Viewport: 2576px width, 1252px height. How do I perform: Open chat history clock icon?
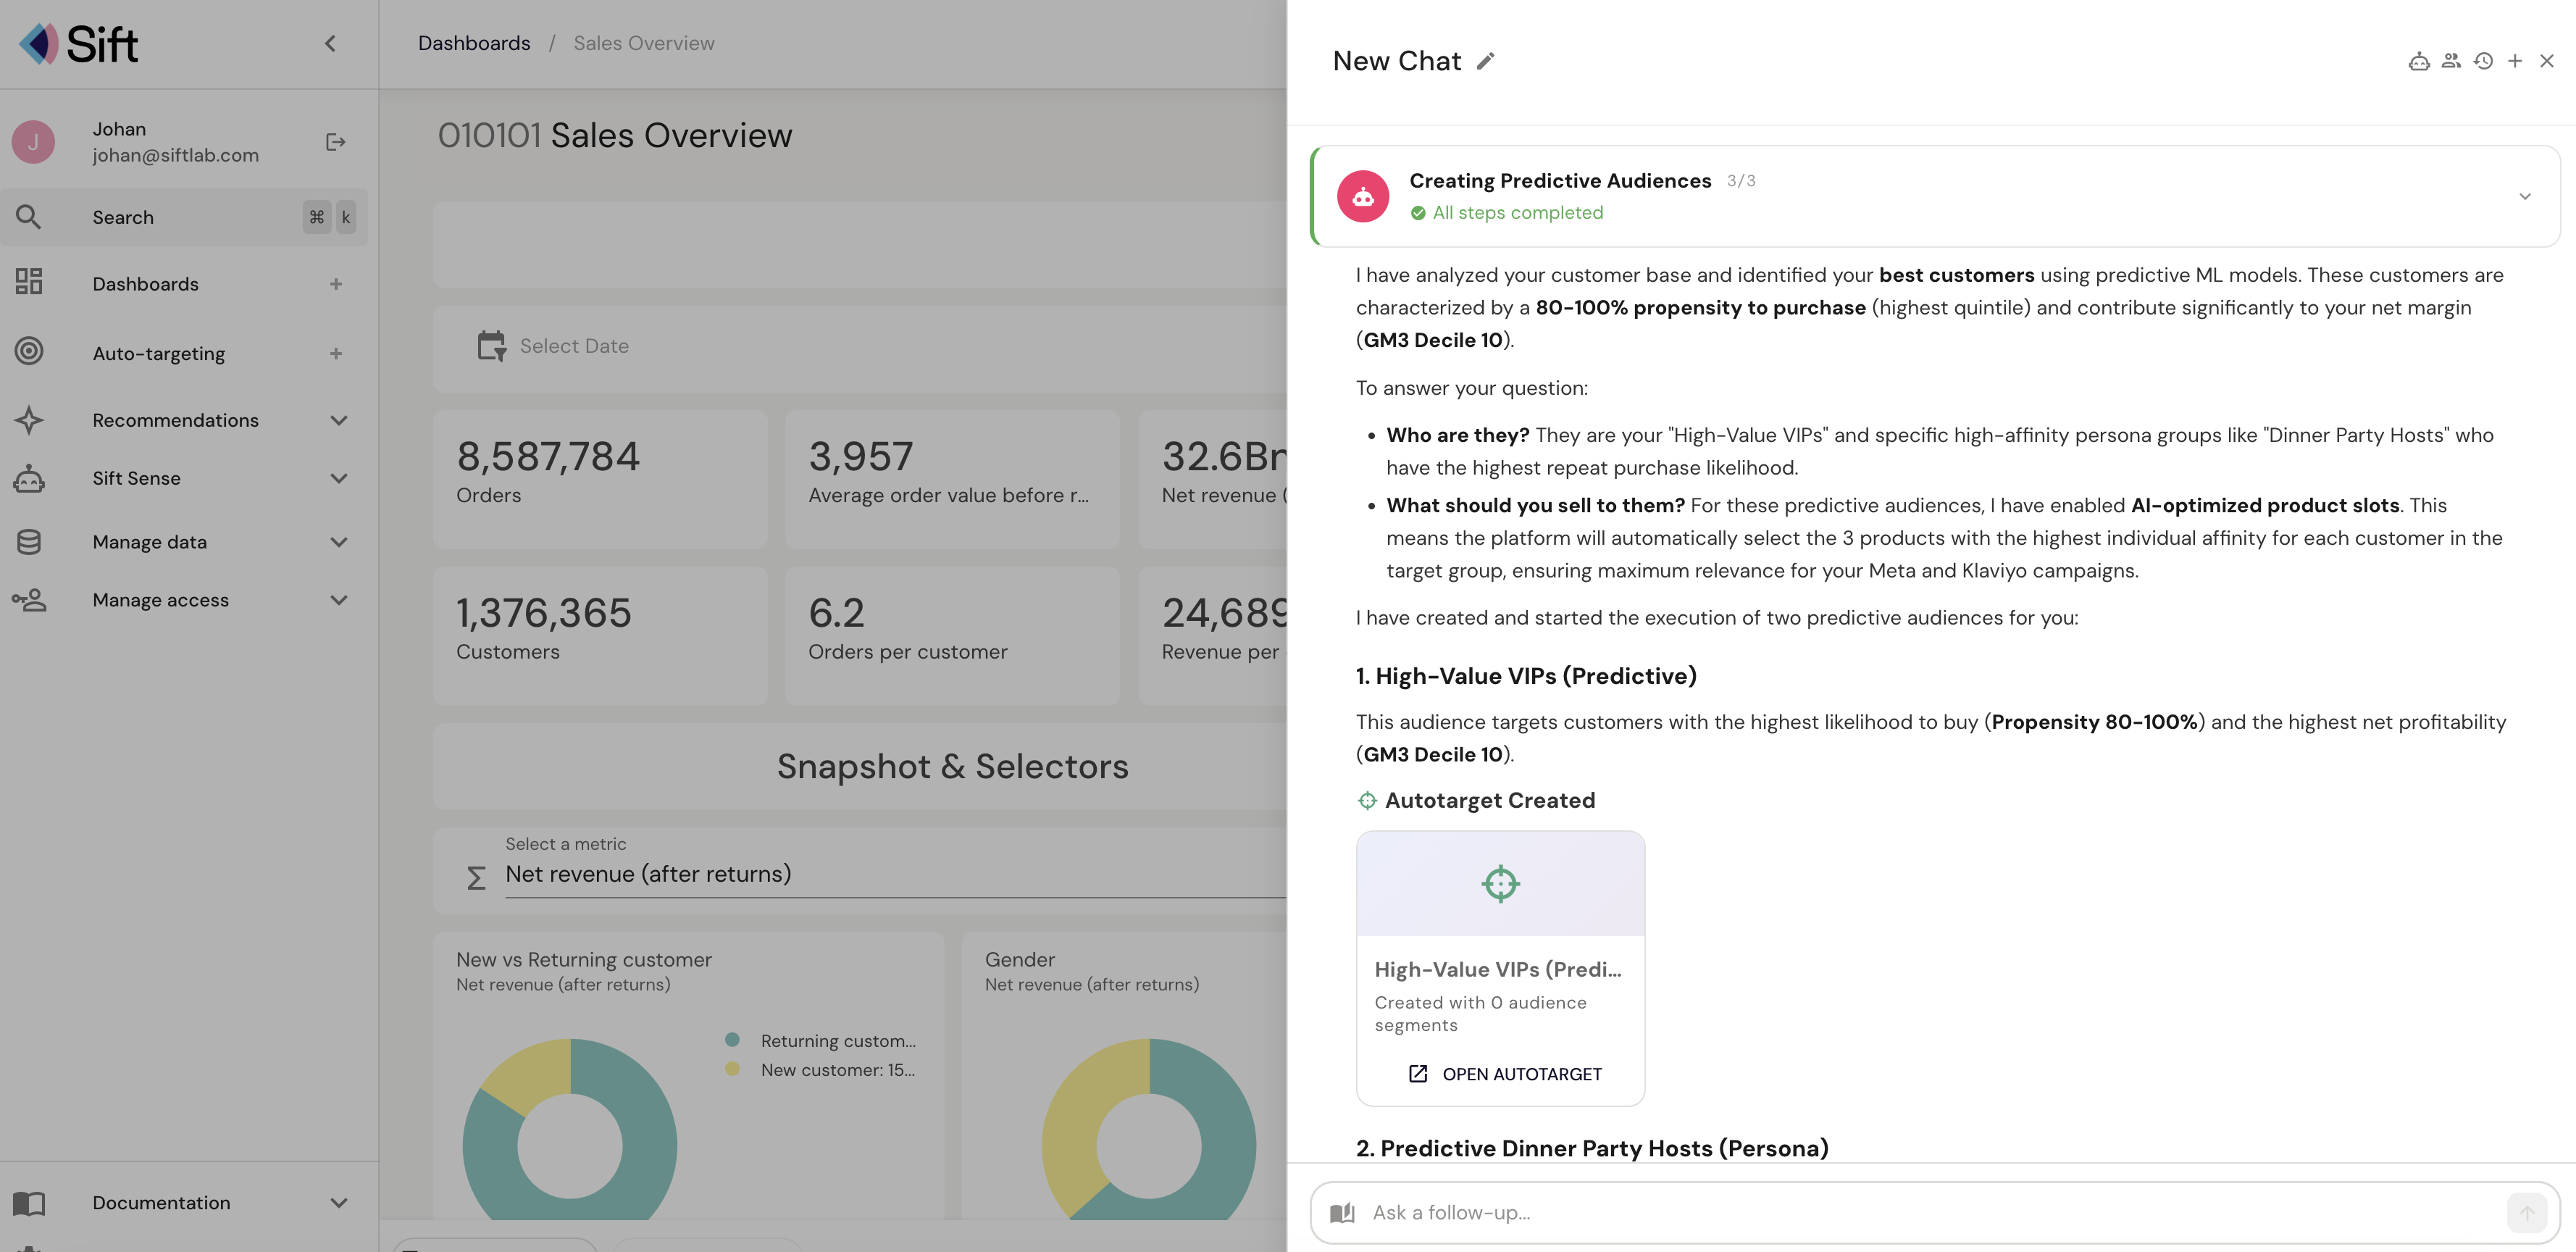coord(2483,62)
